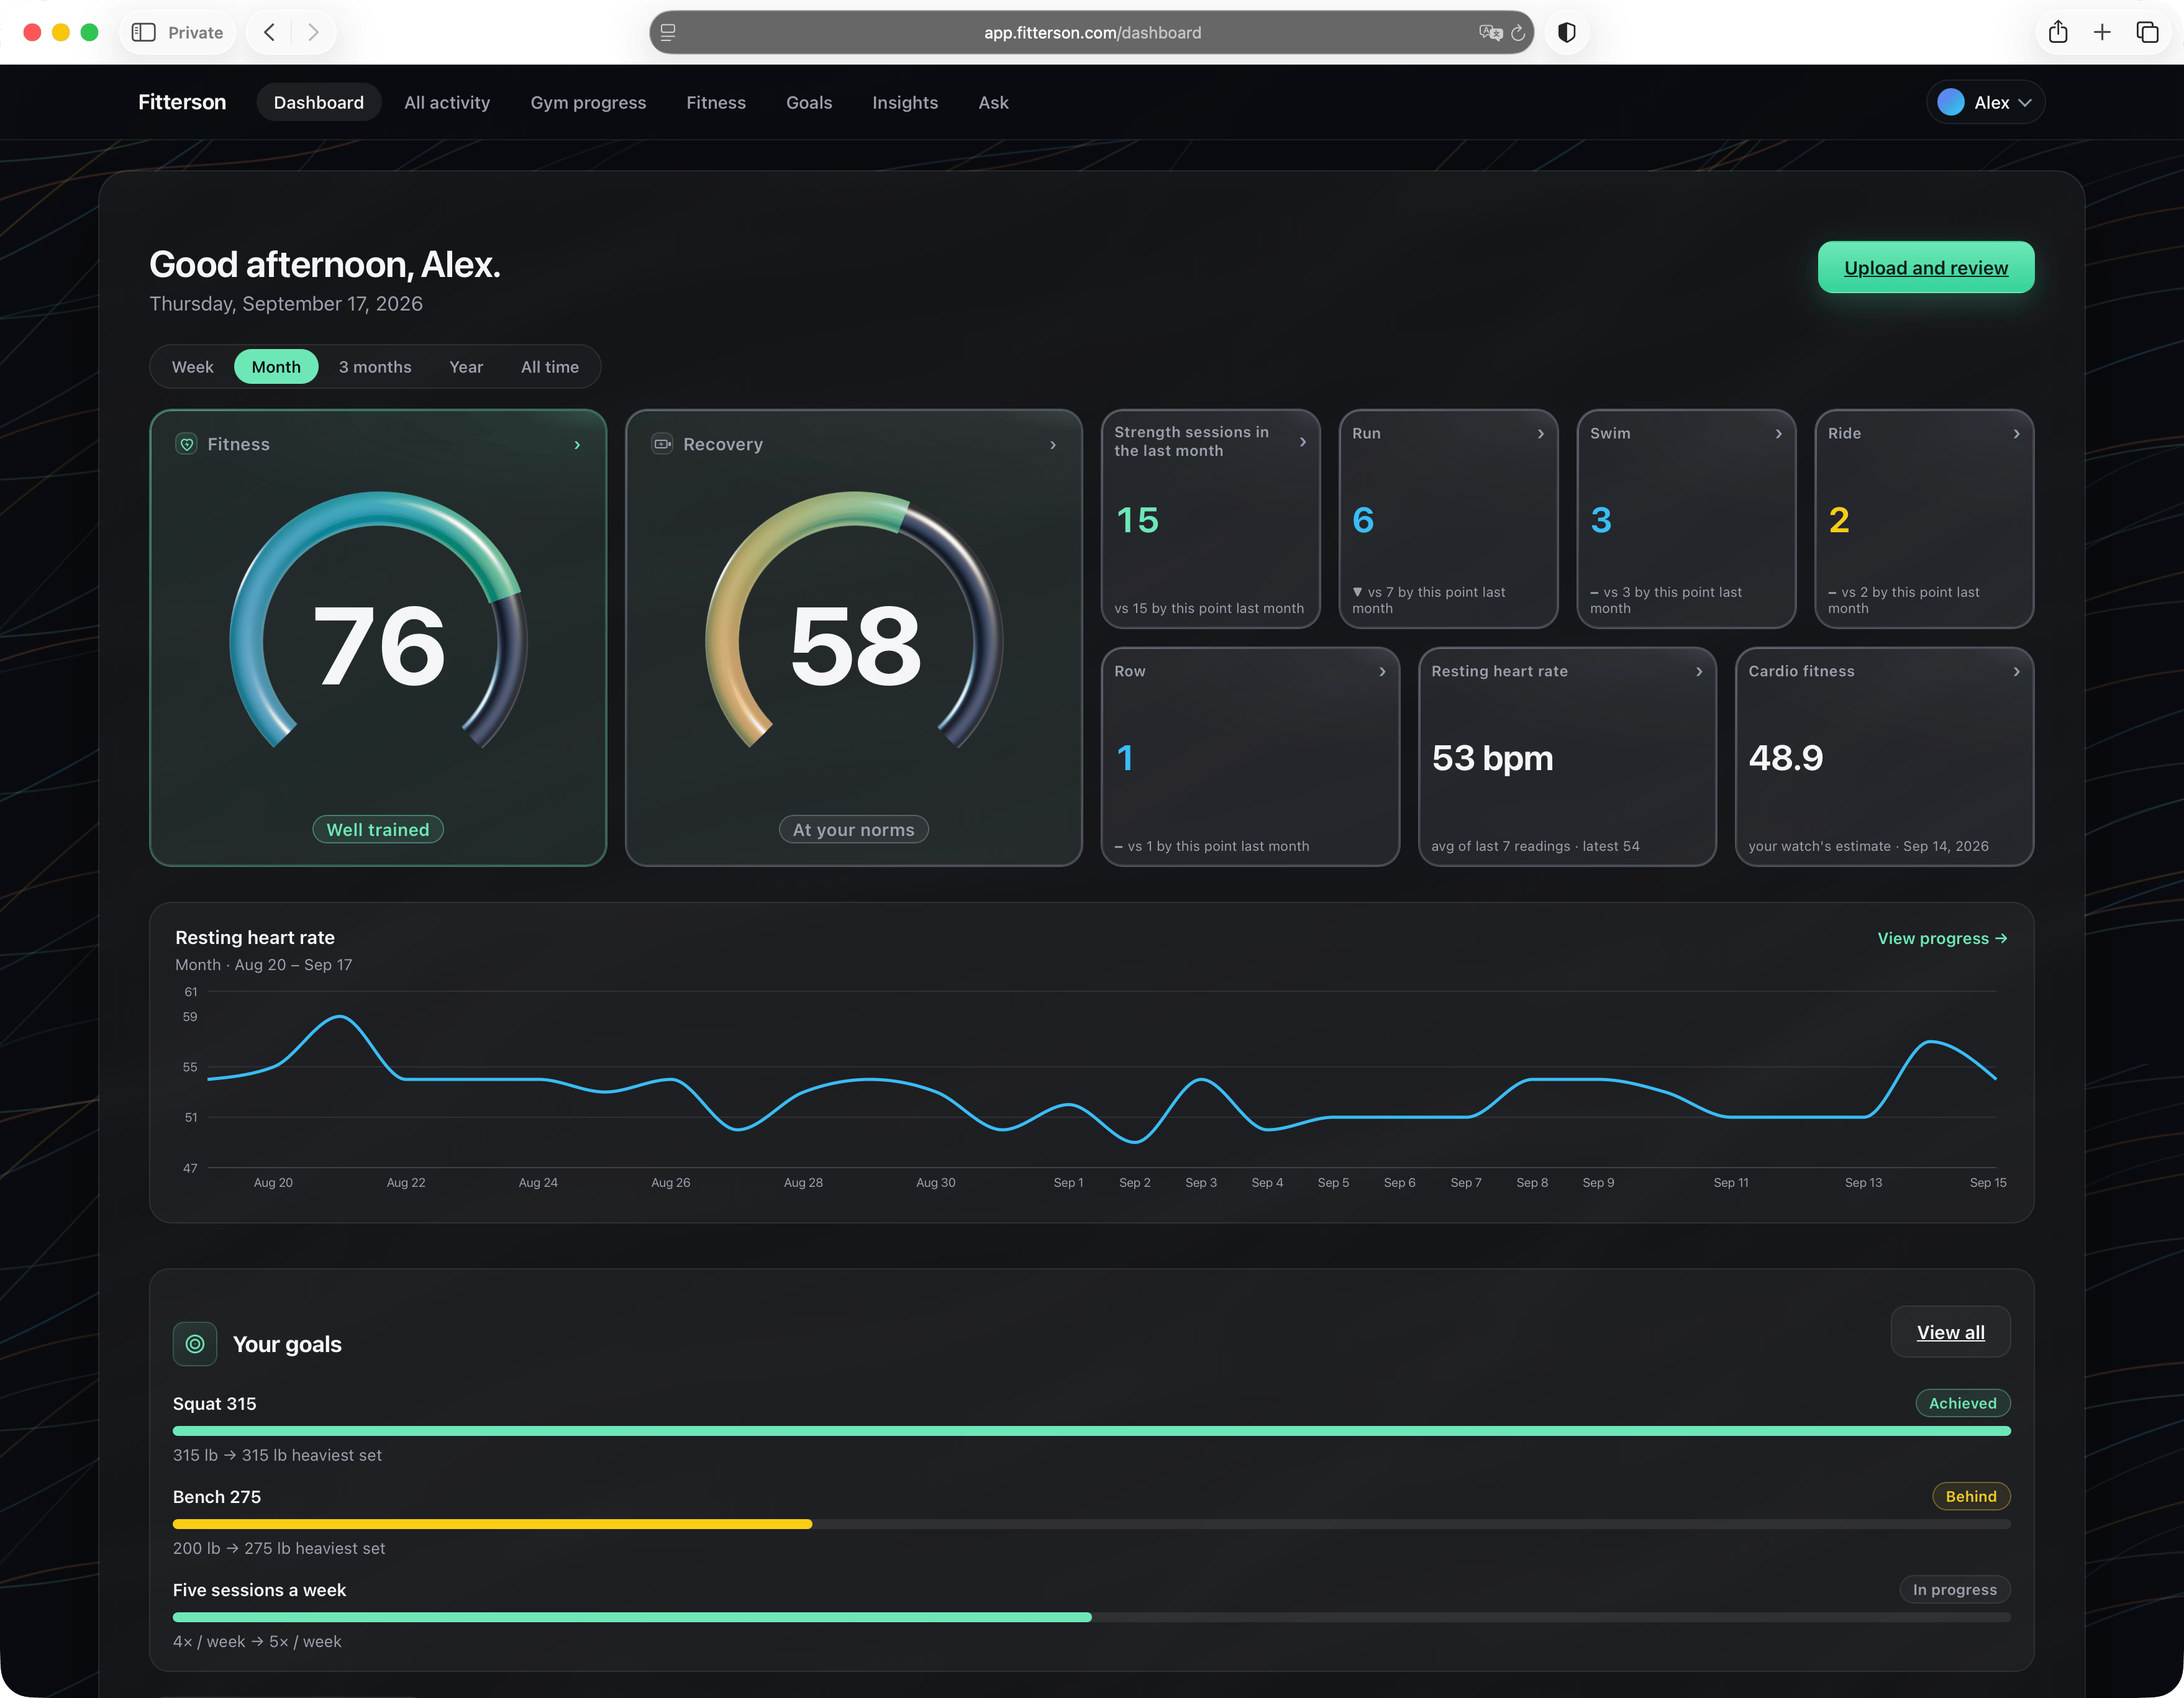Screen dimensions: 2184x1698
Task: Click the translate icon in address bar
Action: (x=1490, y=32)
